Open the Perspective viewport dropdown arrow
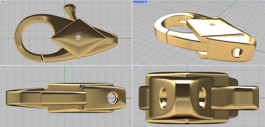This screenshot has width=265, height=127. coord(146,2)
